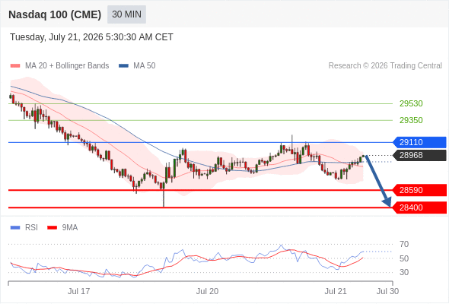Click the 9MA red legend swatch
The image size is (449, 304).
(x=52, y=228)
